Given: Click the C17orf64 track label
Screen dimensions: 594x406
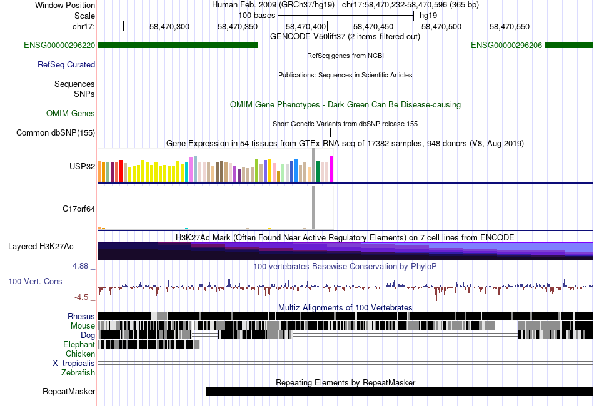Looking at the screenshot, I should point(79,209).
